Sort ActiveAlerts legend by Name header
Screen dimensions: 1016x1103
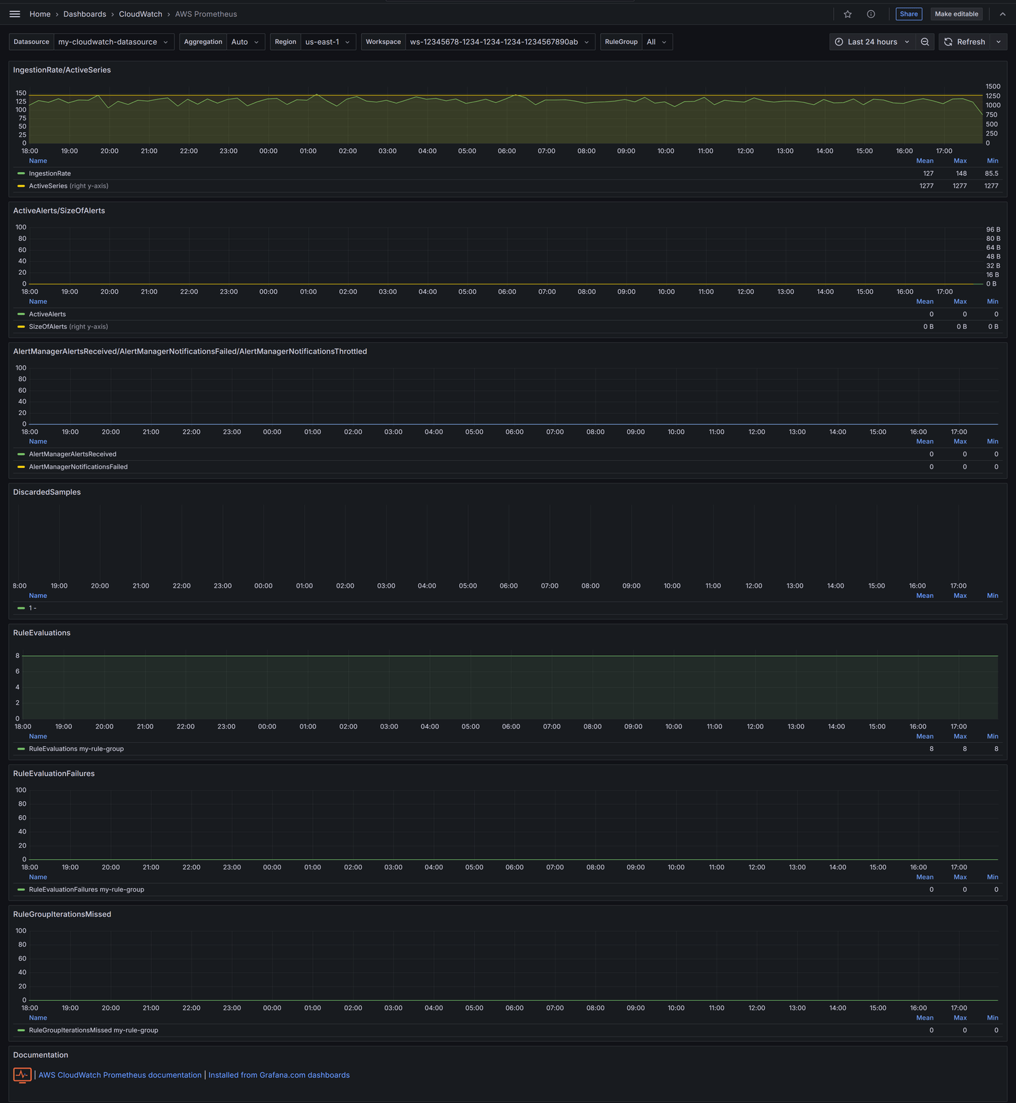[38, 302]
